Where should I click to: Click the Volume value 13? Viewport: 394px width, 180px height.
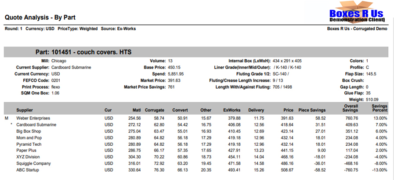pyautogui.click(x=170, y=61)
